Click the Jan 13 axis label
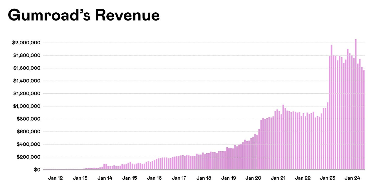This screenshot has height=190, width=376. (x=80, y=178)
